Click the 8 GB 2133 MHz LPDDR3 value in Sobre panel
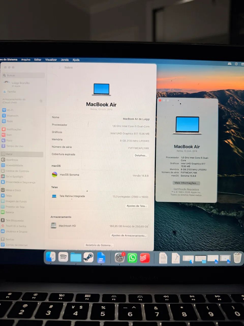The width and height of the screenshot is (244, 326). pyautogui.click(x=134, y=141)
